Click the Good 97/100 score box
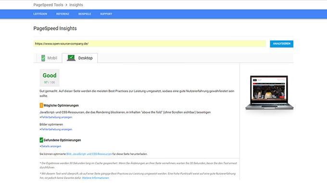This screenshot has height=183, width=327. 50,78
